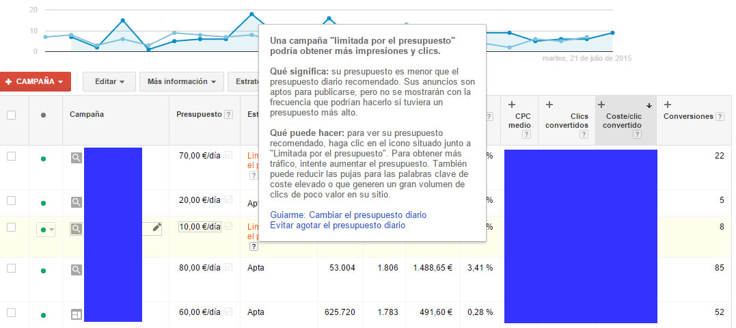Click help icon under Clics convertidos header

pyautogui.click(x=584, y=135)
